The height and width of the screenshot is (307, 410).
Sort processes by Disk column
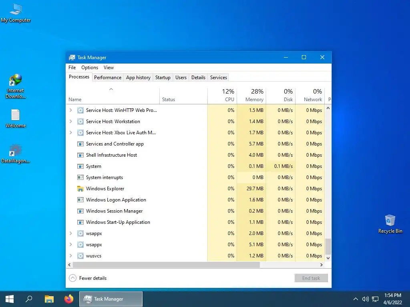[281, 96]
